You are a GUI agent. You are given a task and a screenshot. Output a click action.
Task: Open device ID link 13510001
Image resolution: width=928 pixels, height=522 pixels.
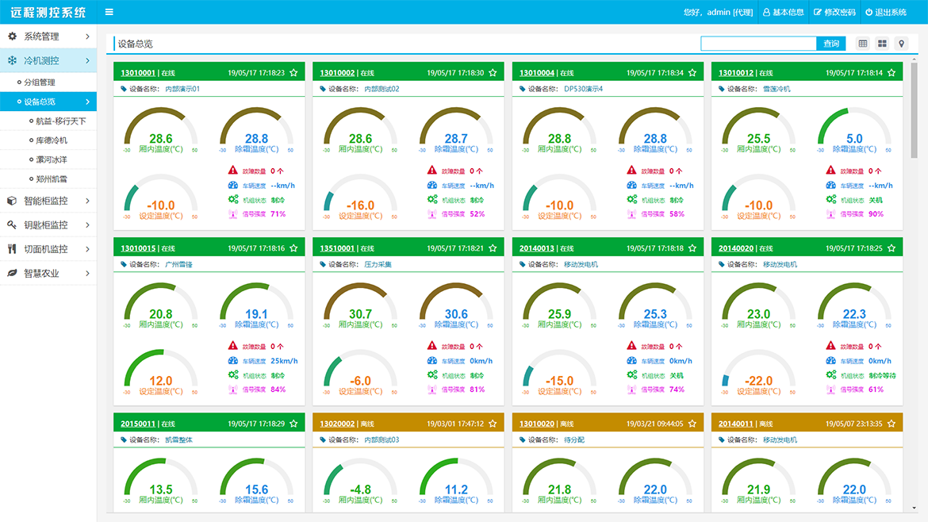point(337,248)
